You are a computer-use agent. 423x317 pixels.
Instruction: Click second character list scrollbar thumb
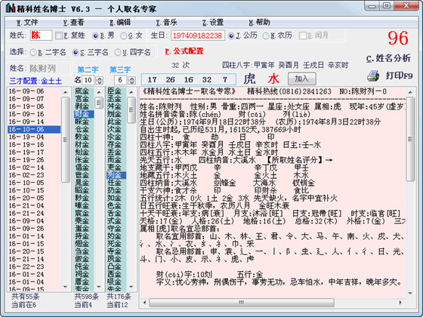pos(99,103)
